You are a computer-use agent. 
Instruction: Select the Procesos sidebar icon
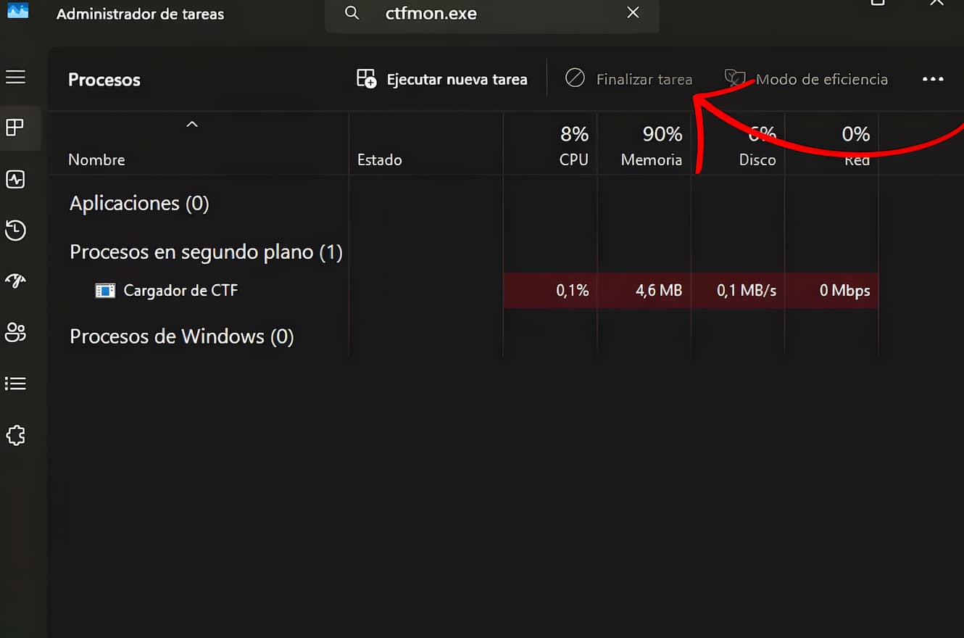click(15, 128)
